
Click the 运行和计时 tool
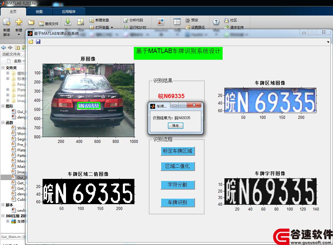[135, 27]
